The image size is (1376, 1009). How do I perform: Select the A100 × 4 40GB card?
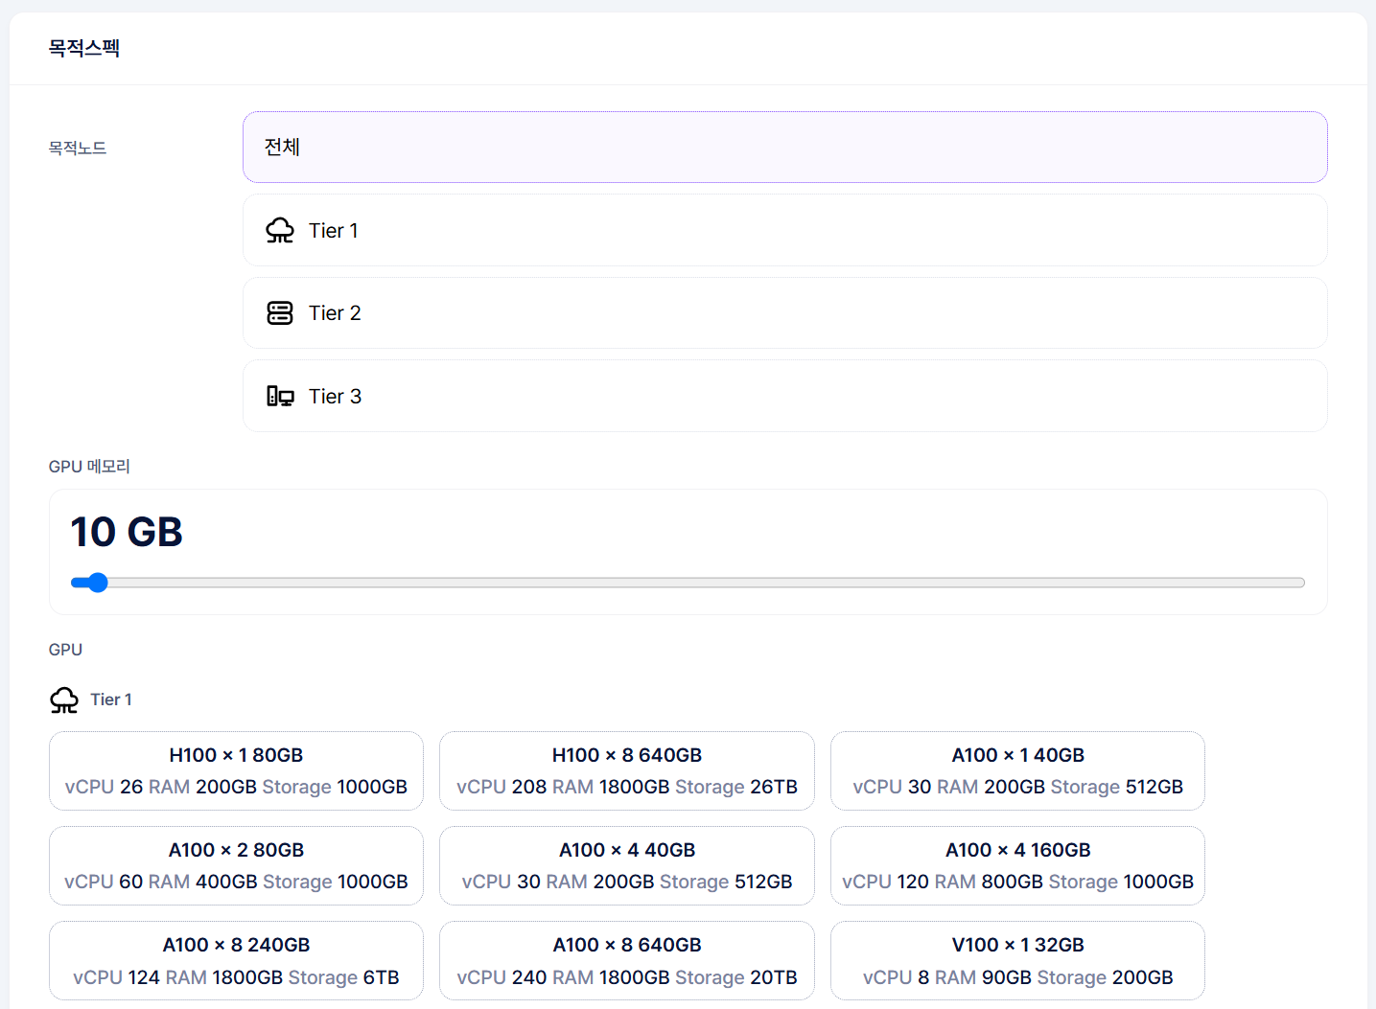coord(627,865)
